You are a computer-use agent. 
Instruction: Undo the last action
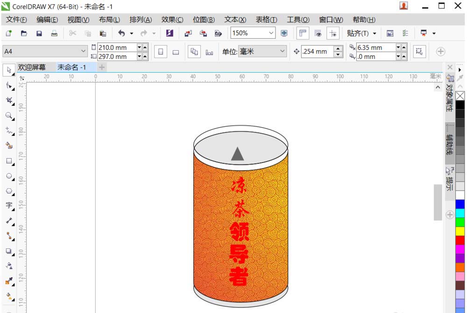[x=121, y=33]
